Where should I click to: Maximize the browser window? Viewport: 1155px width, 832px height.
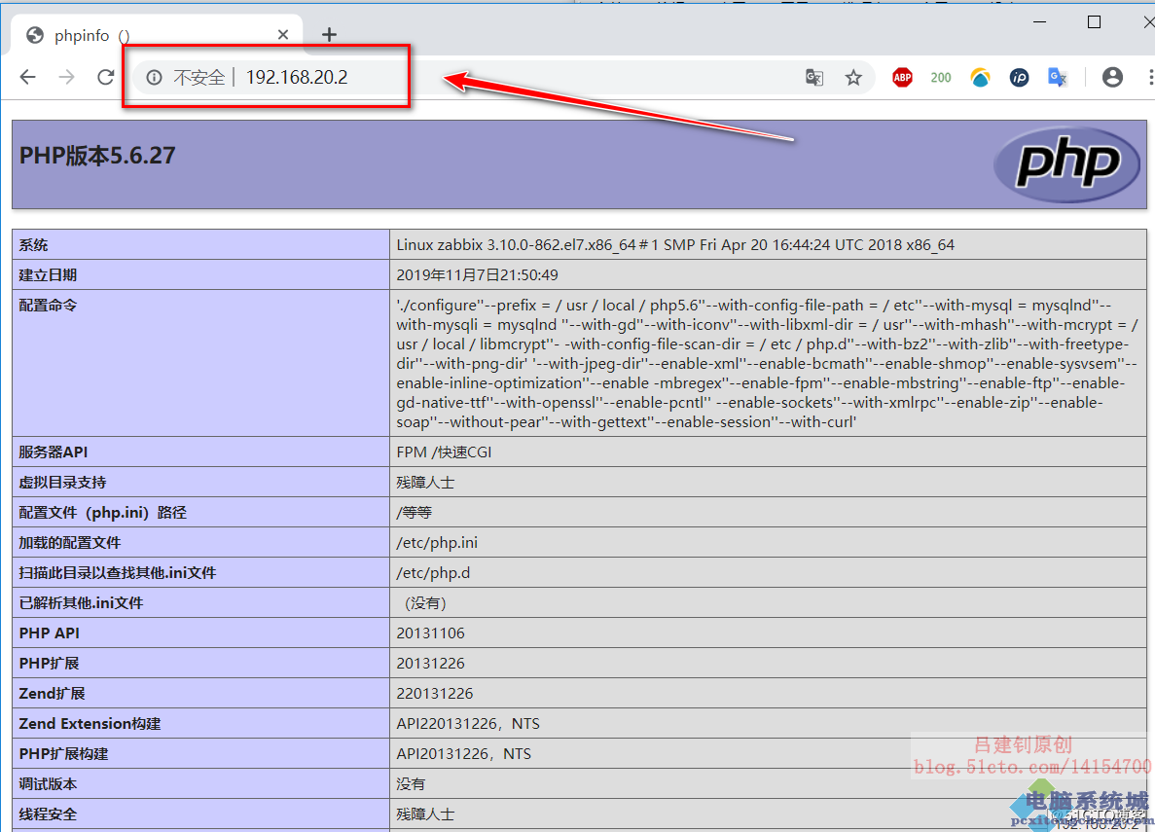click(x=1095, y=22)
